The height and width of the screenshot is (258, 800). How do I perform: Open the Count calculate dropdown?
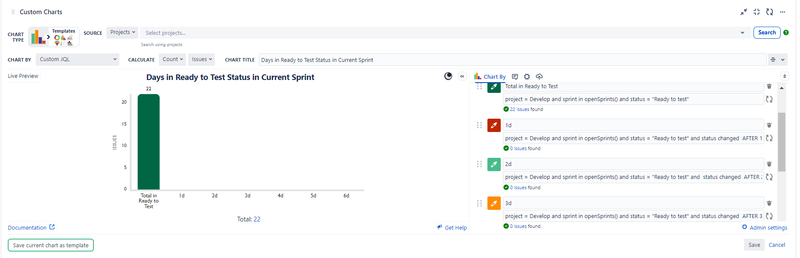[x=172, y=59]
